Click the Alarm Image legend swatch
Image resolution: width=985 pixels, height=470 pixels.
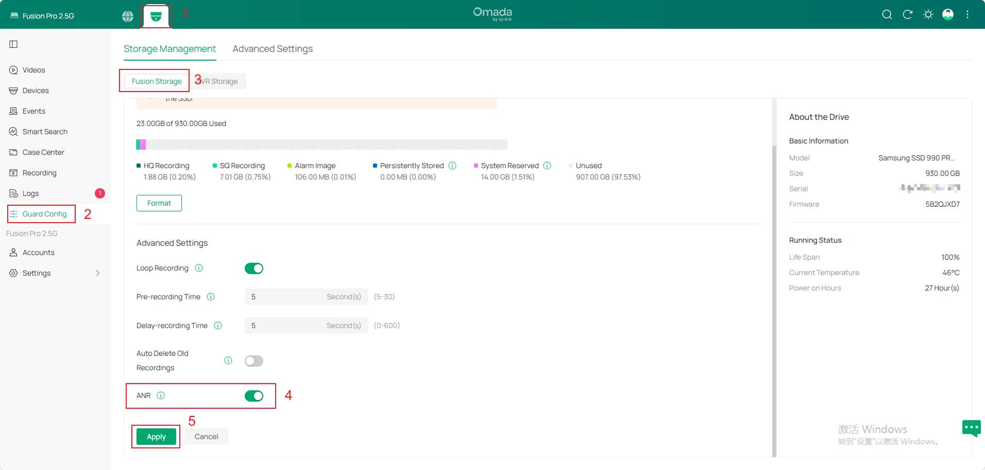[289, 166]
